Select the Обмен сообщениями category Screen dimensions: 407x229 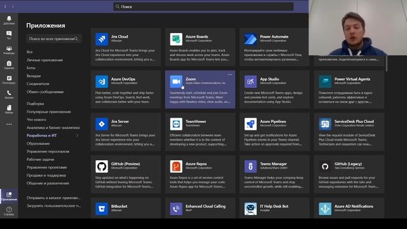pyautogui.click(x=45, y=92)
